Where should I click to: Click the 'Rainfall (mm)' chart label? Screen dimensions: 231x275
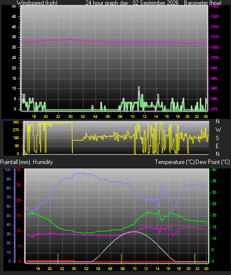click(15, 162)
